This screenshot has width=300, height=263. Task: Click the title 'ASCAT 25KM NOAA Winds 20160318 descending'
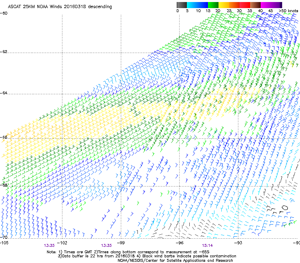(x=60, y=7)
